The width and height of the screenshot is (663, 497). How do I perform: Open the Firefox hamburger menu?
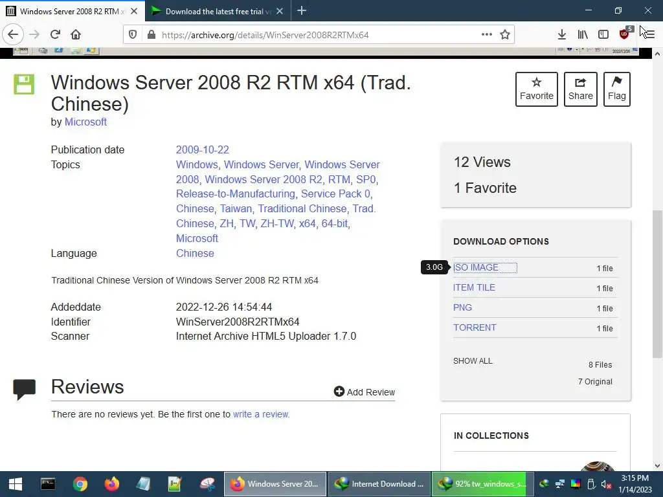pyautogui.click(x=649, y=35)
